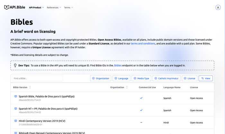Click the lightbulb Dev Tips icon
The width and height of the screenshot is (225, 134).
(15, 65)
